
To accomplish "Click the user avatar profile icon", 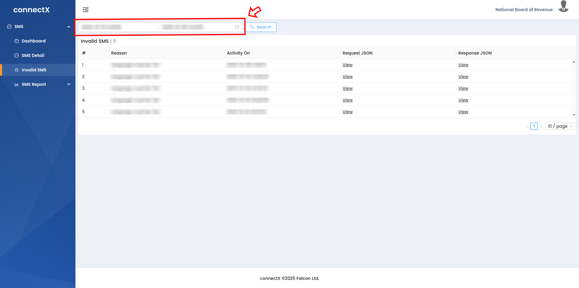I will pos(563,7).
